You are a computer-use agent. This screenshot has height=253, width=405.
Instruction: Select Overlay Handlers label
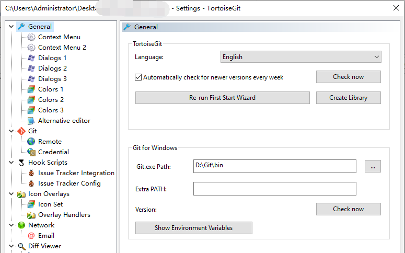[64, 215]
